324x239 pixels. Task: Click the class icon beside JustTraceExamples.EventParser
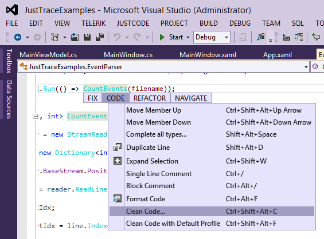tap(24, 66)
